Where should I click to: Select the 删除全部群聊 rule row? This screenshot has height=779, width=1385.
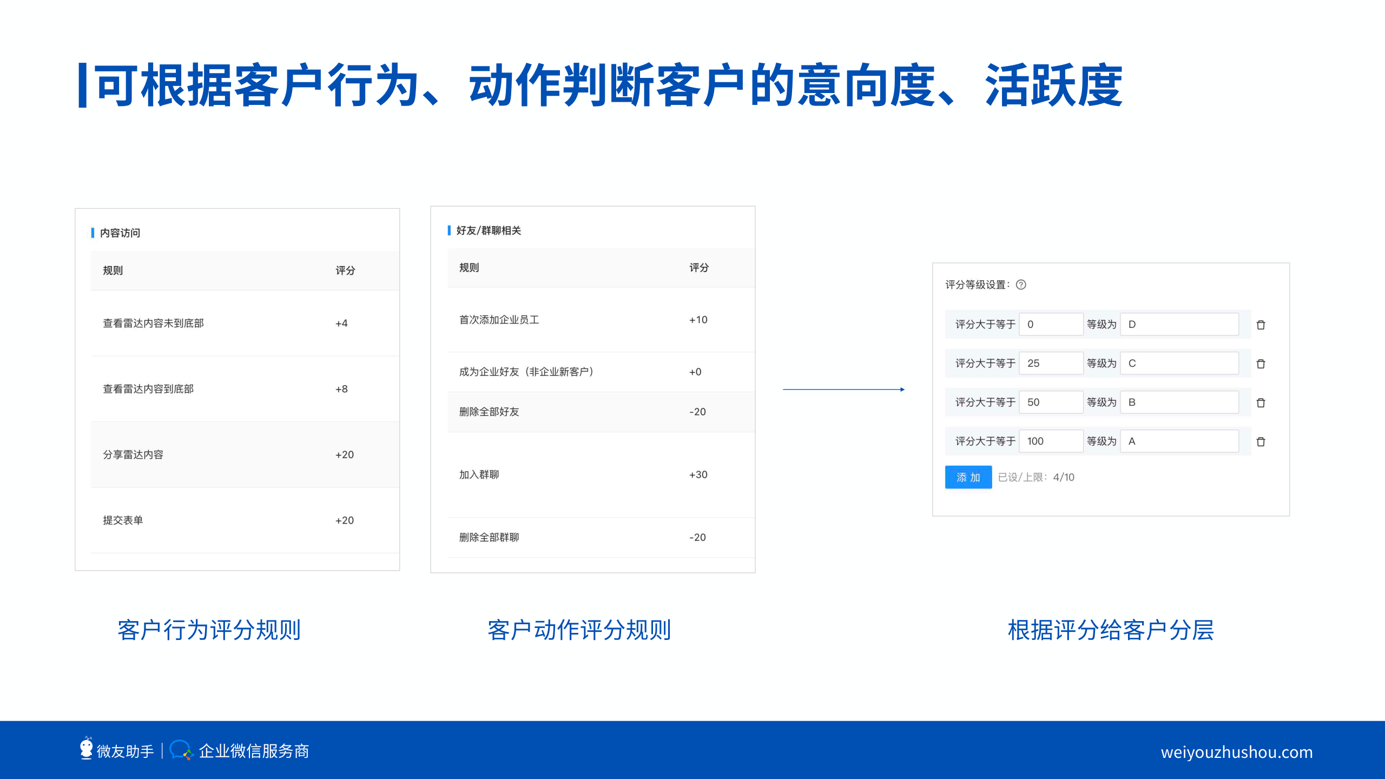[601, 537]
